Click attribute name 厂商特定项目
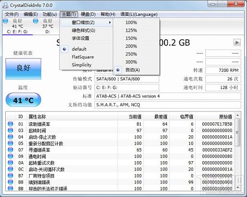 point(41,175)
